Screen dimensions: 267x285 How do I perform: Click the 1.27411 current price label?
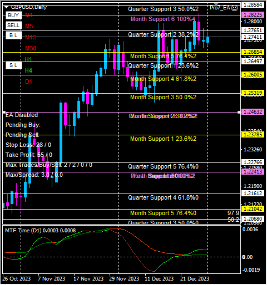click(x=253, y=37)
